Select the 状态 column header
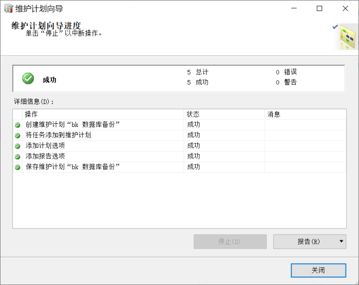Viewport: 359px width, 285px height. pos(224,114)
